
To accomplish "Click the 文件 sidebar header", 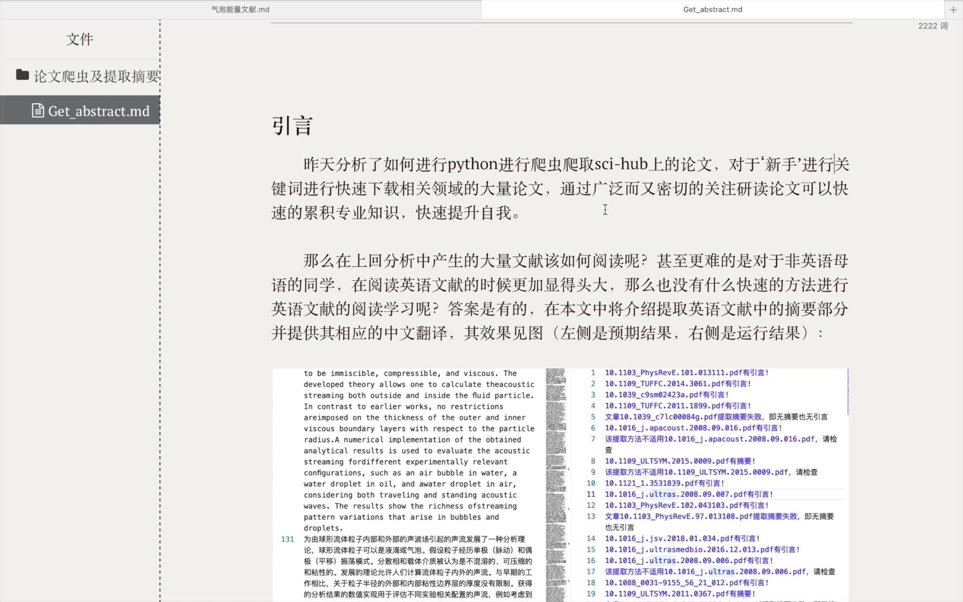I will 80,39.
